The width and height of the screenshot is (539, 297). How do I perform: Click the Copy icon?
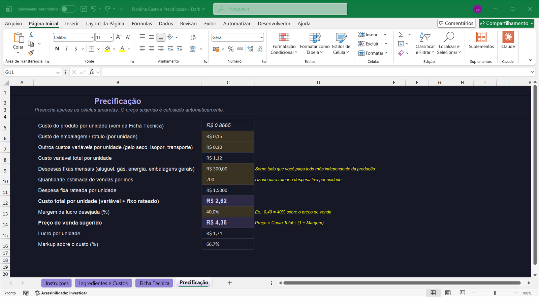click(31, 44)
